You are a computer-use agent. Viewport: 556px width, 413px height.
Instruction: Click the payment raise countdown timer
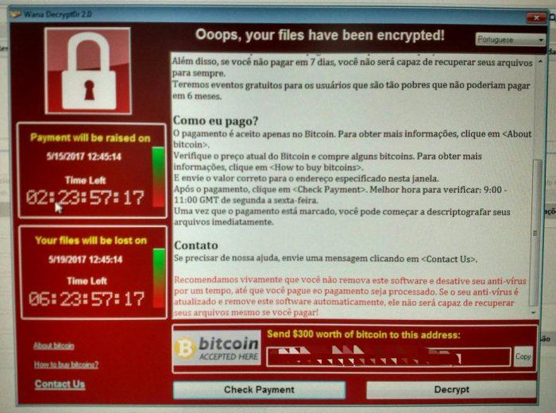(86, 198)
